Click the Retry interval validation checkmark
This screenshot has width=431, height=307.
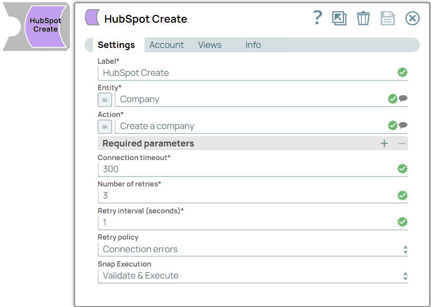coord(403,222)
